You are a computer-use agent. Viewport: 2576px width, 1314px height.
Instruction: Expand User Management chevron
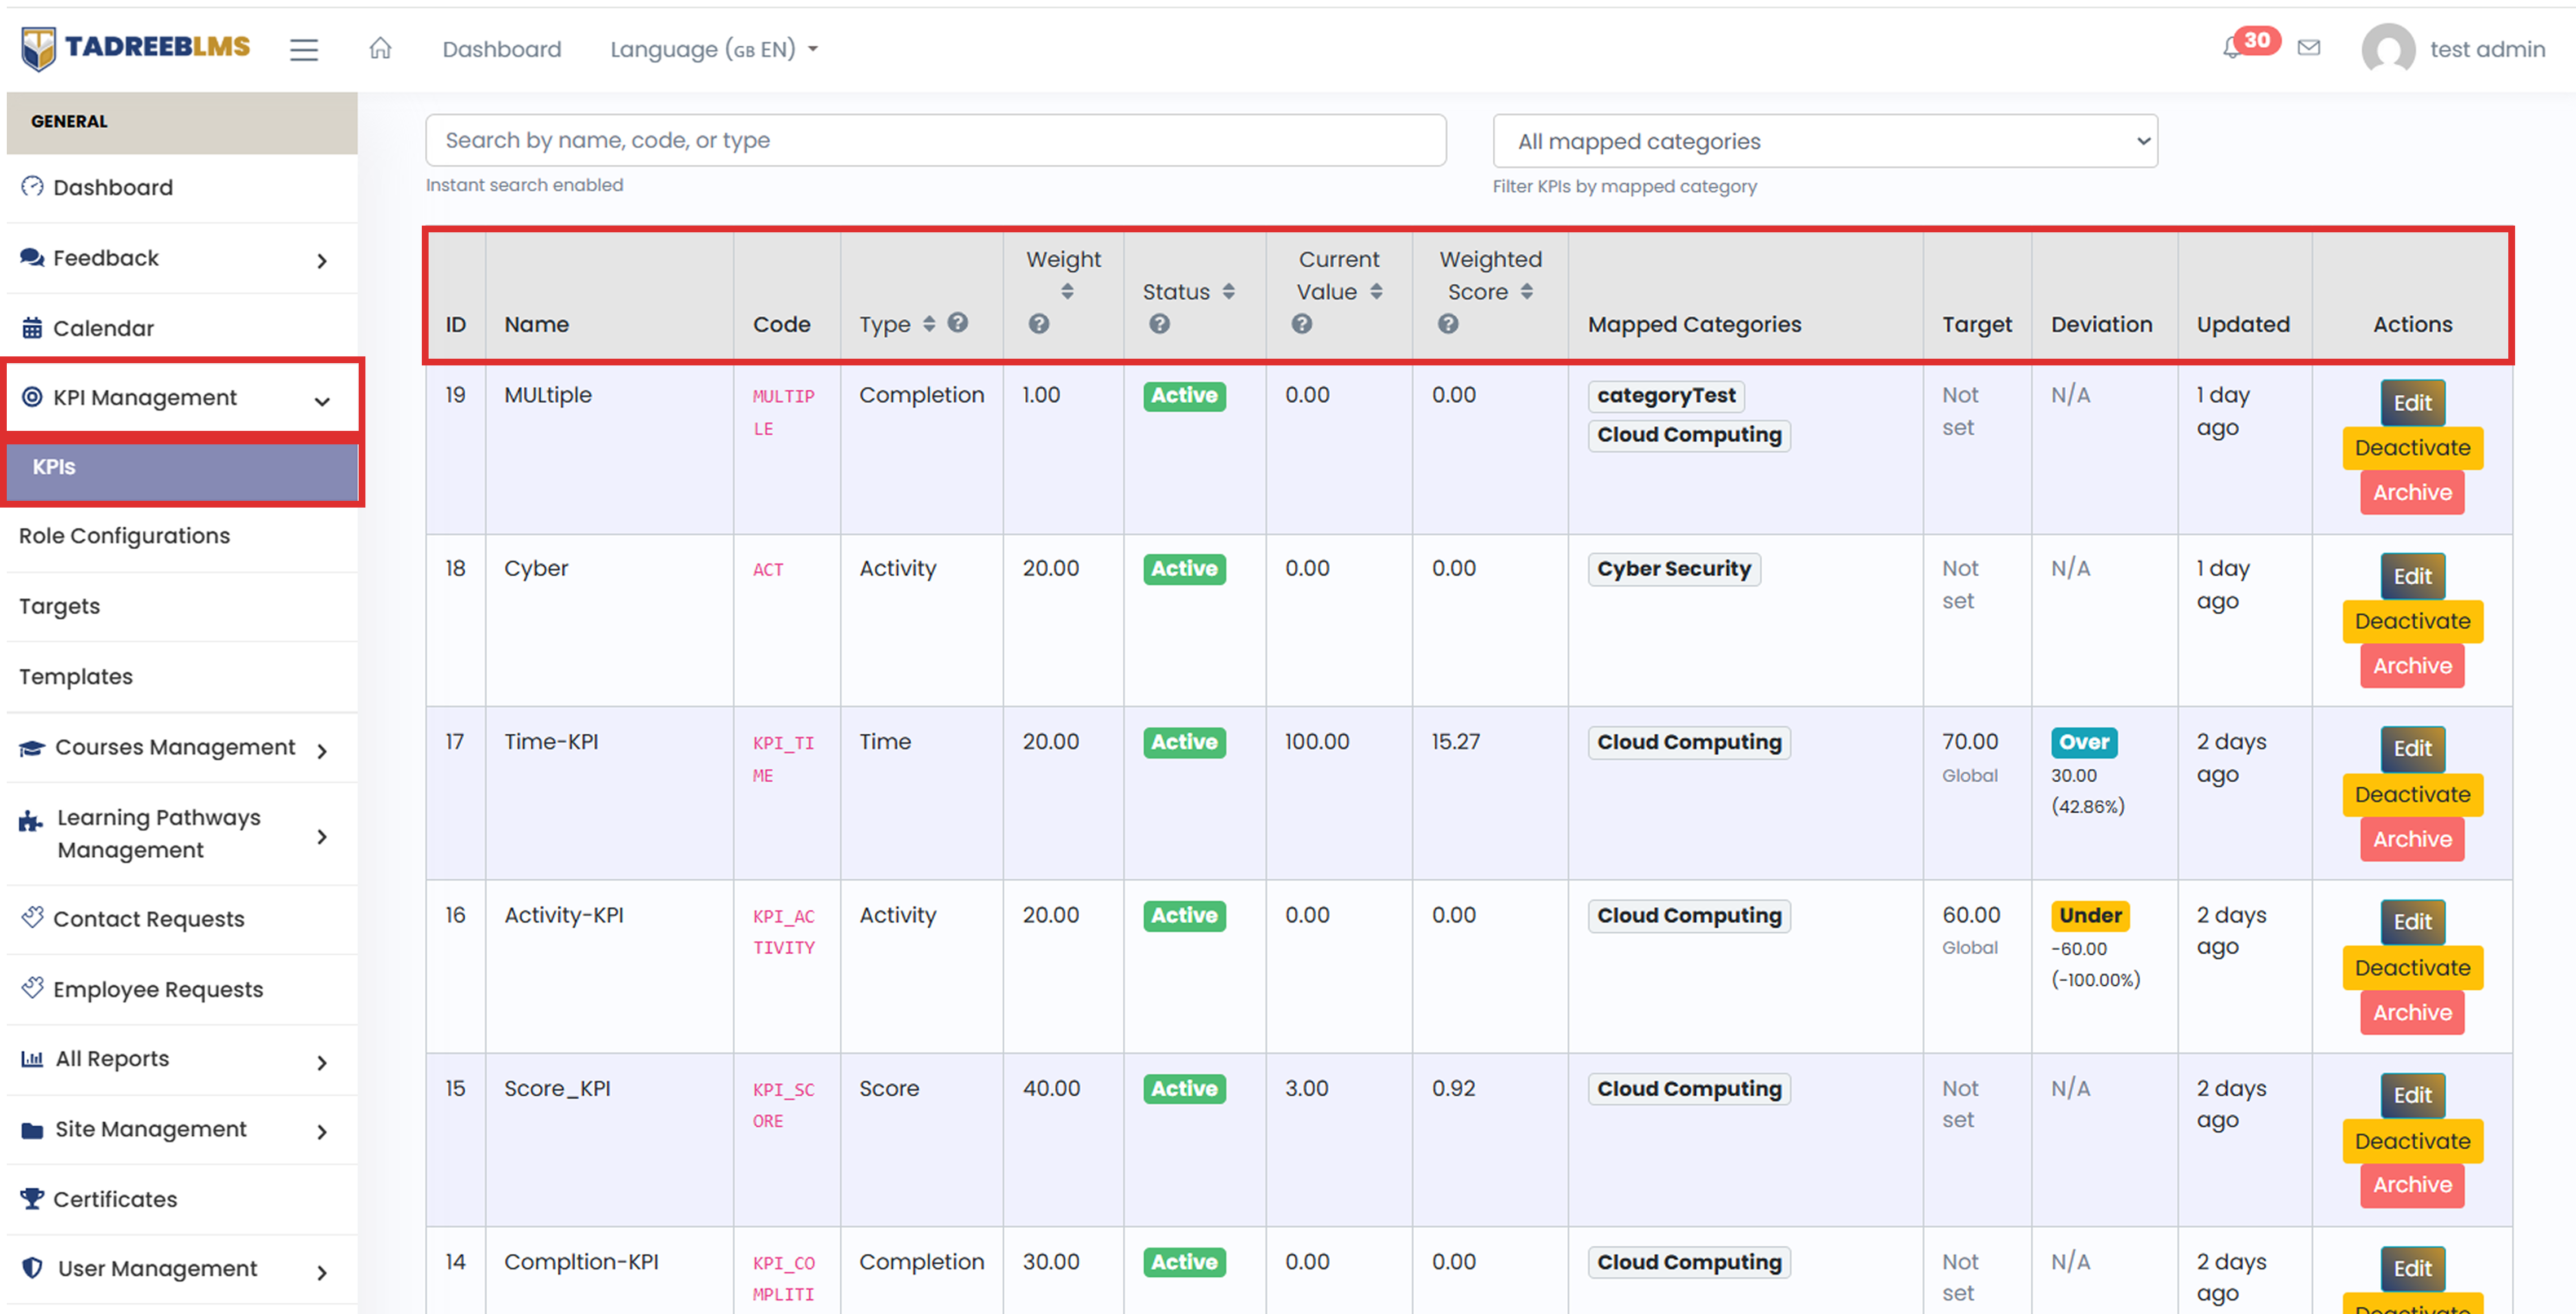[322, 1272]
